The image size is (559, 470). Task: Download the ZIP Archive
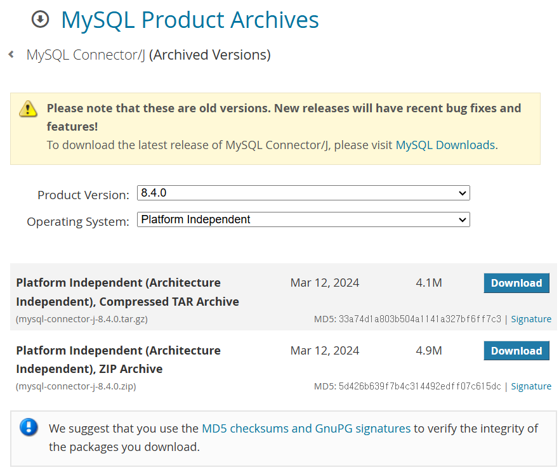point(516,351)
